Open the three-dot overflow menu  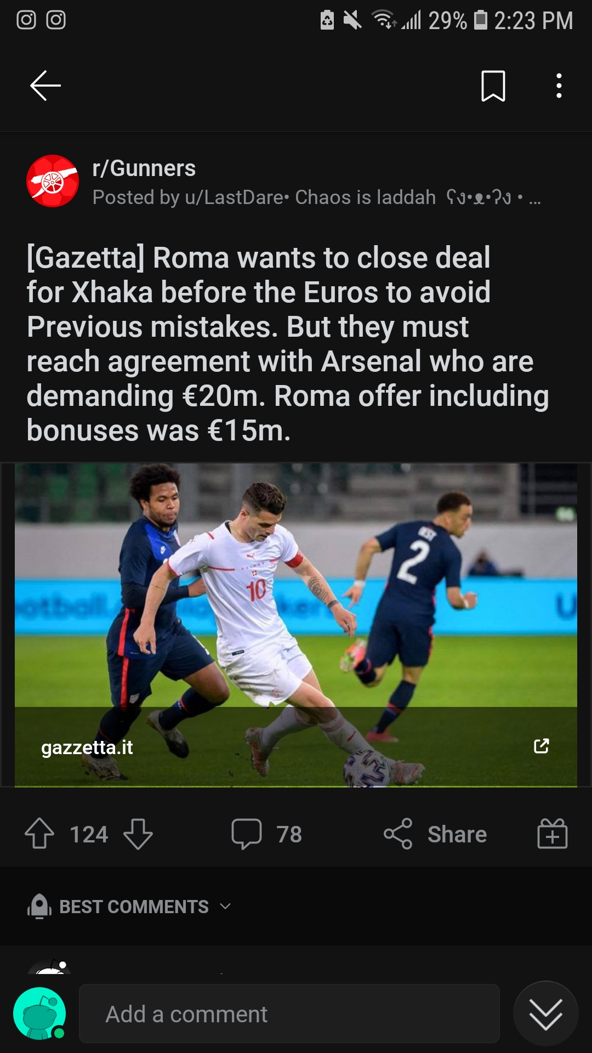click(x=559, y=86)
